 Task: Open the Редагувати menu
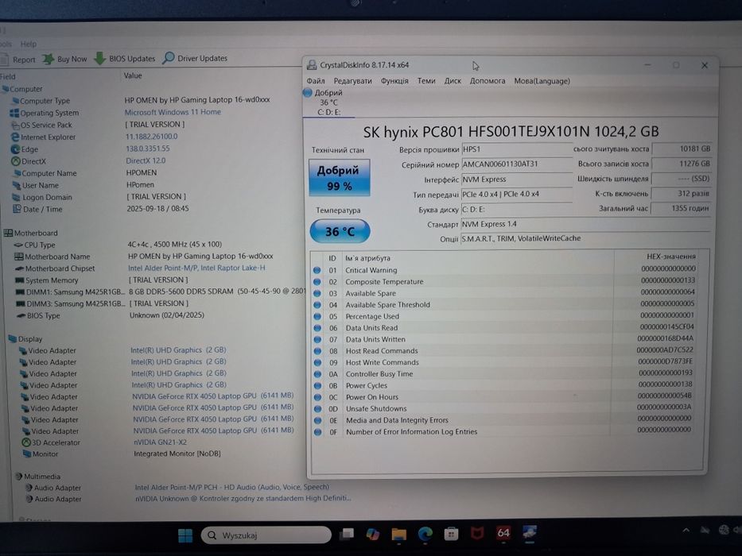352,81
